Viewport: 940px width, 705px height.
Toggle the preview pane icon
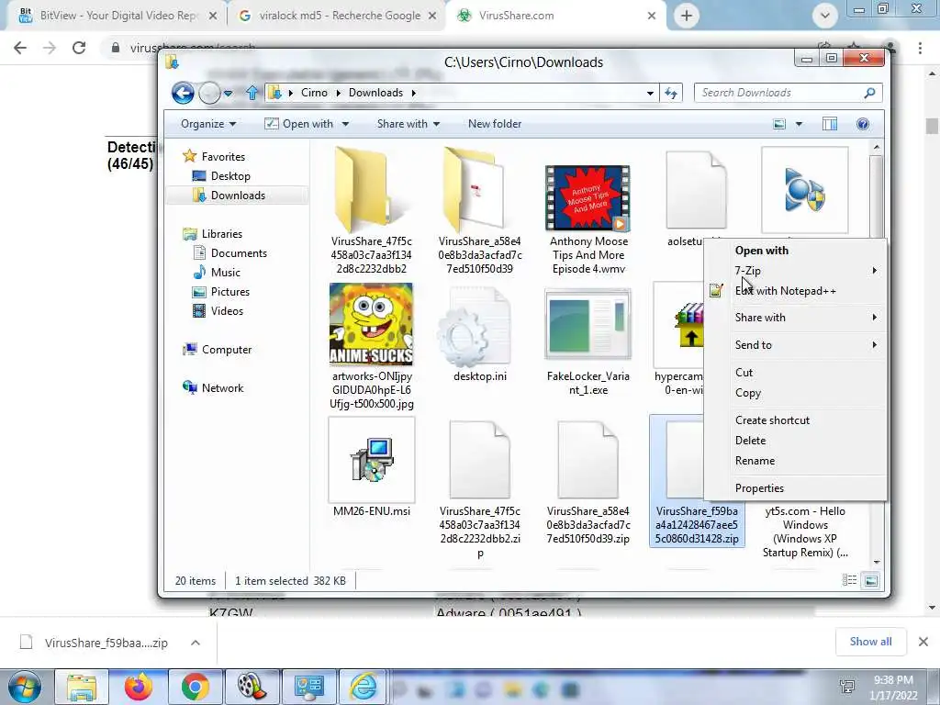coord(830,124)
